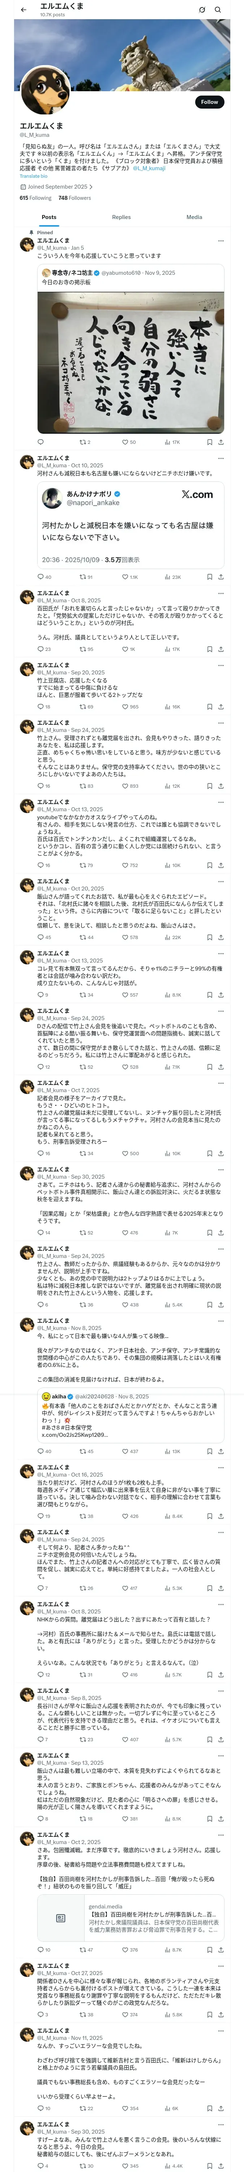
Task: Open the Media tab
Action: pos(194,217)
